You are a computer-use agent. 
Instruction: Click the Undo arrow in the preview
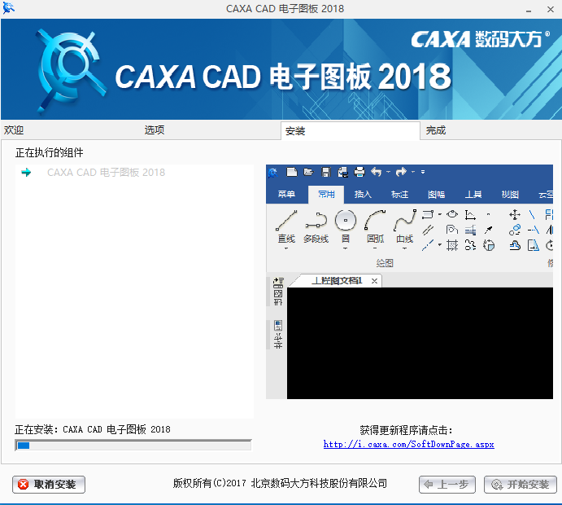376,173
